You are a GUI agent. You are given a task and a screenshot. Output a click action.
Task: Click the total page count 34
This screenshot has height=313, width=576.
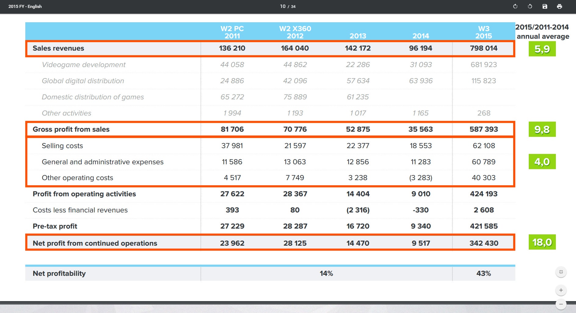293,6
